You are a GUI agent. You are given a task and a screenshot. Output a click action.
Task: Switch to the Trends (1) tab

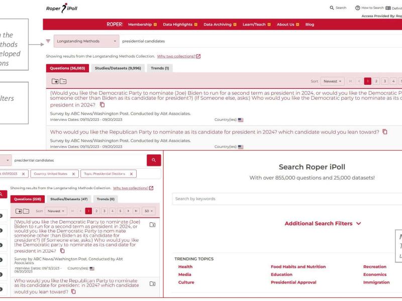pos(160,68)
